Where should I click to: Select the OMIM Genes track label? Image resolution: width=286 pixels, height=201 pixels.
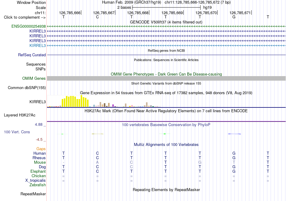34,78
